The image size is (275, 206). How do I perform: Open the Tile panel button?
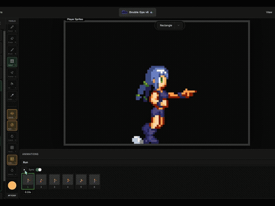click(12, 148)
